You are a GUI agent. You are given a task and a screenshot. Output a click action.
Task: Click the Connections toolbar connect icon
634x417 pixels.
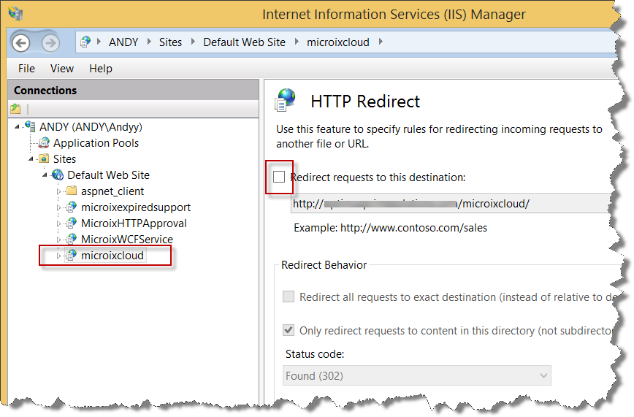(15, 109)
